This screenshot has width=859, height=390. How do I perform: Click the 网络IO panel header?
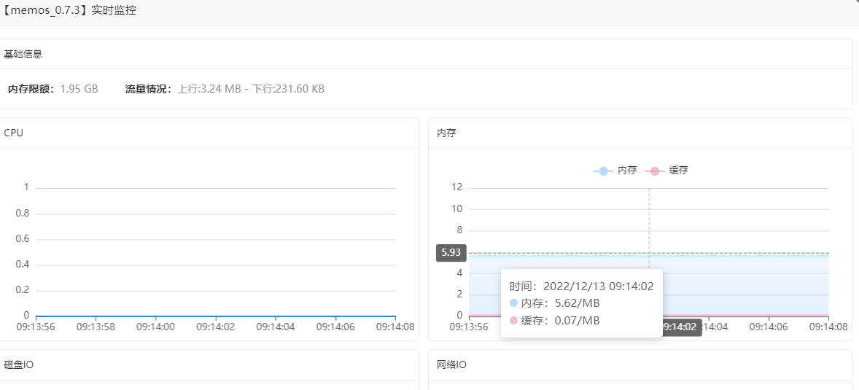click(452, 364)
